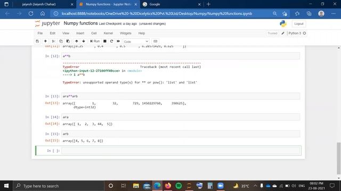Open File Explorer from taskbar
Image resolution: width=341 pixels, height=191 pixels.
click(x=136, y=186)
